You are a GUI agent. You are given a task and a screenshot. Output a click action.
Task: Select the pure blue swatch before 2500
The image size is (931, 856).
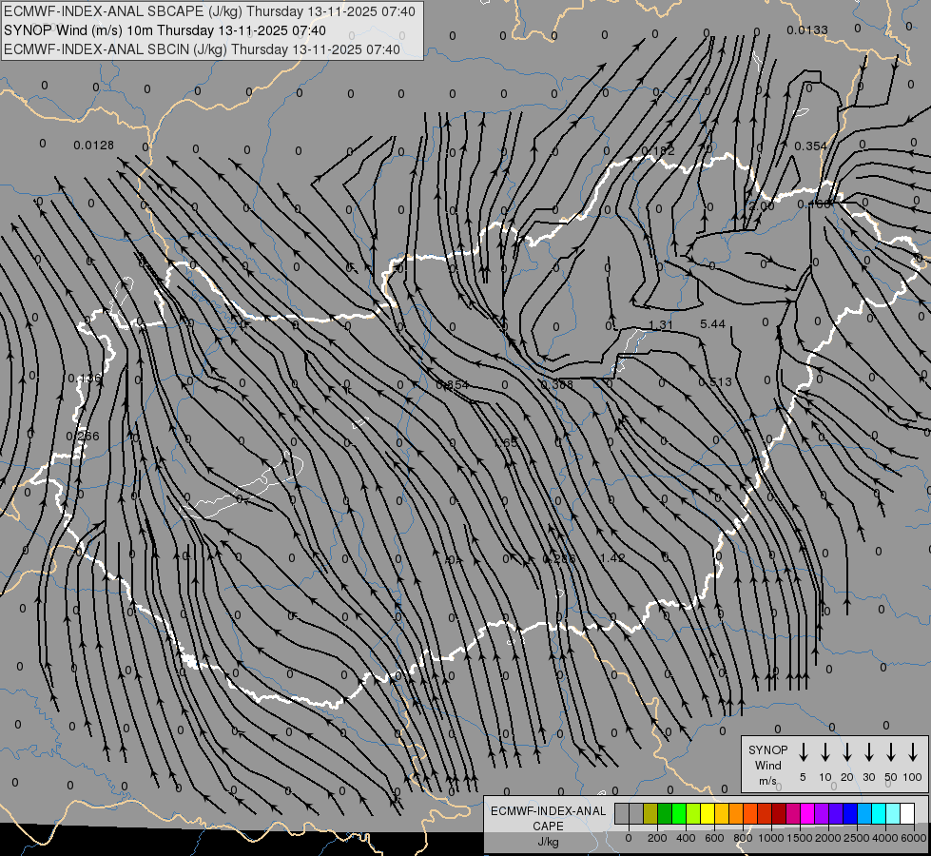pyautogui.click(x=849, y=813)
